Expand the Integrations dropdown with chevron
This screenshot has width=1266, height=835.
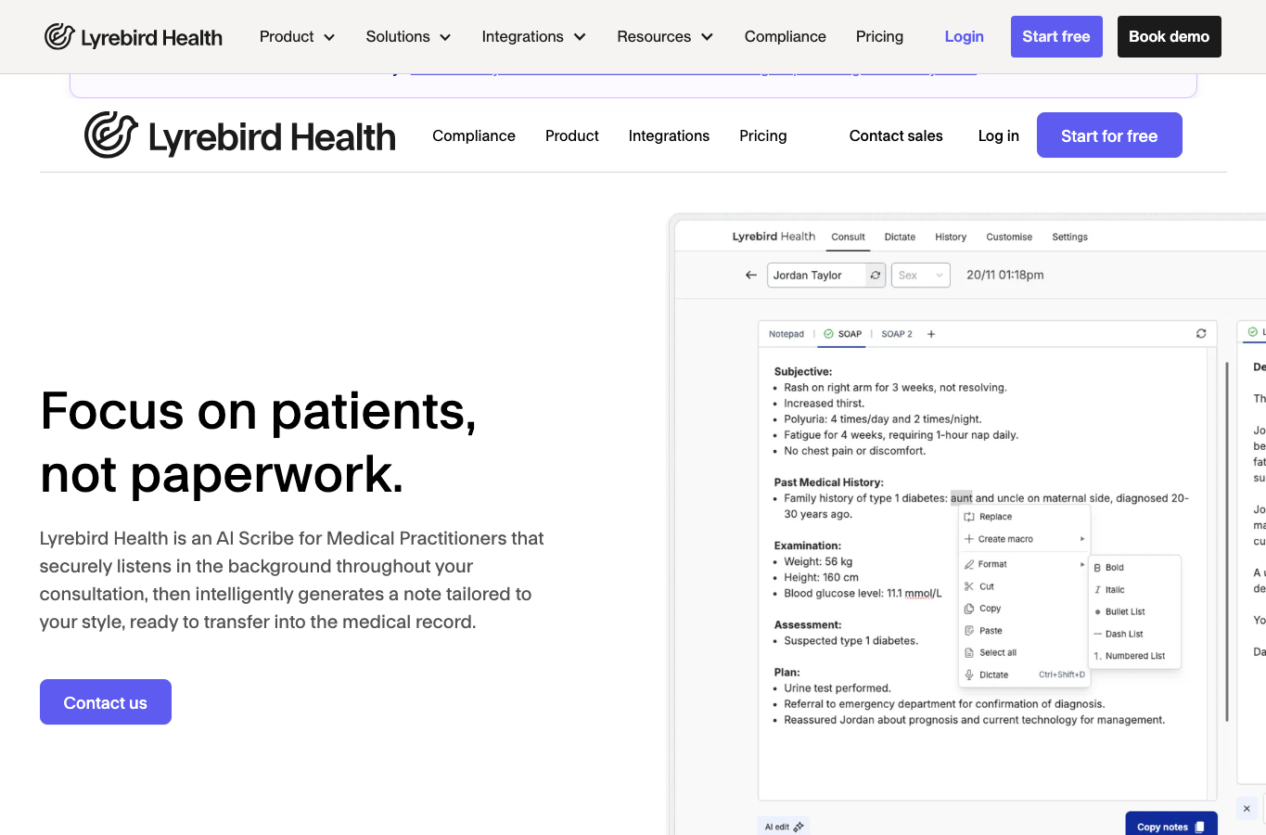[533, 37]
